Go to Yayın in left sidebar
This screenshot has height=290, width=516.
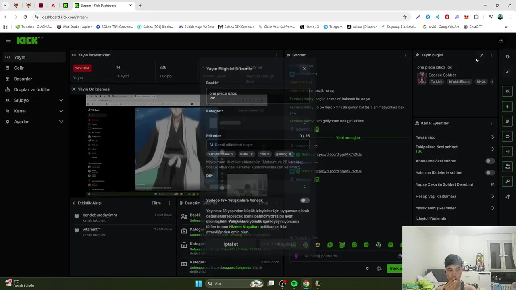click(35, 57)
